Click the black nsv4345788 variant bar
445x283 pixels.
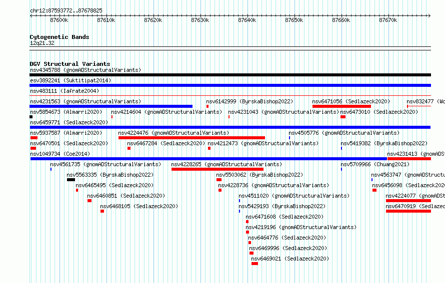230,75
